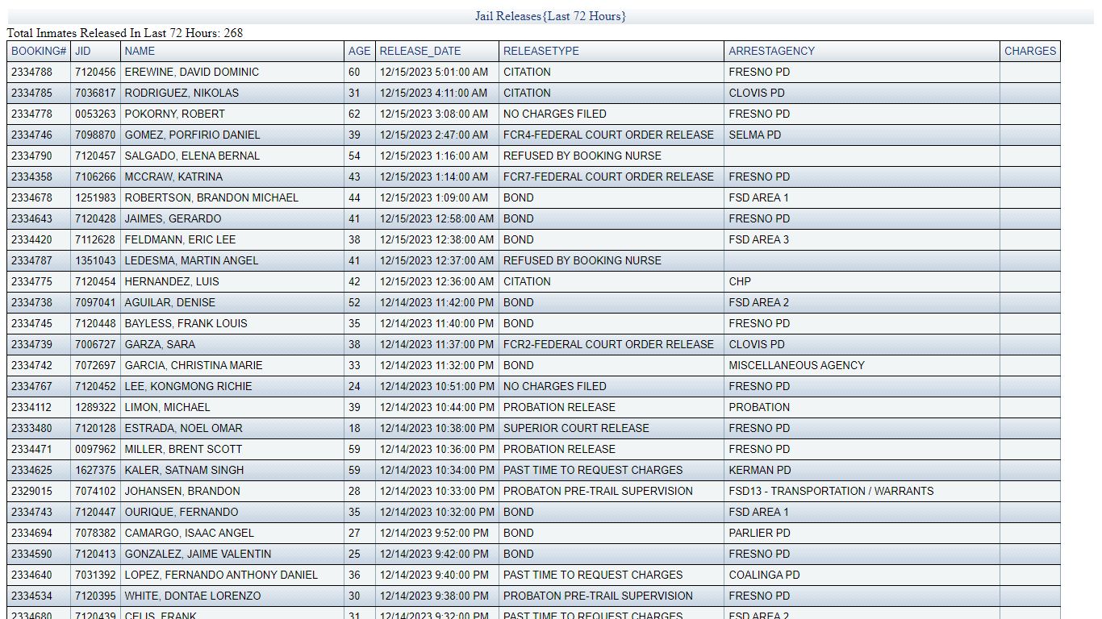Sort by NAME column header
This screenshot has width=1102, height=619.
pyautogui.click(x=140, y=51)
